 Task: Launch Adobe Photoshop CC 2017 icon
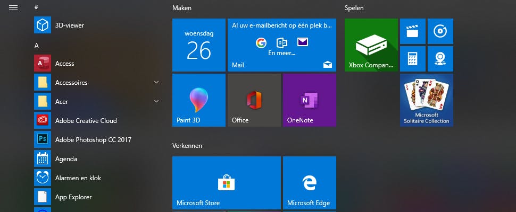click(43, 139)
